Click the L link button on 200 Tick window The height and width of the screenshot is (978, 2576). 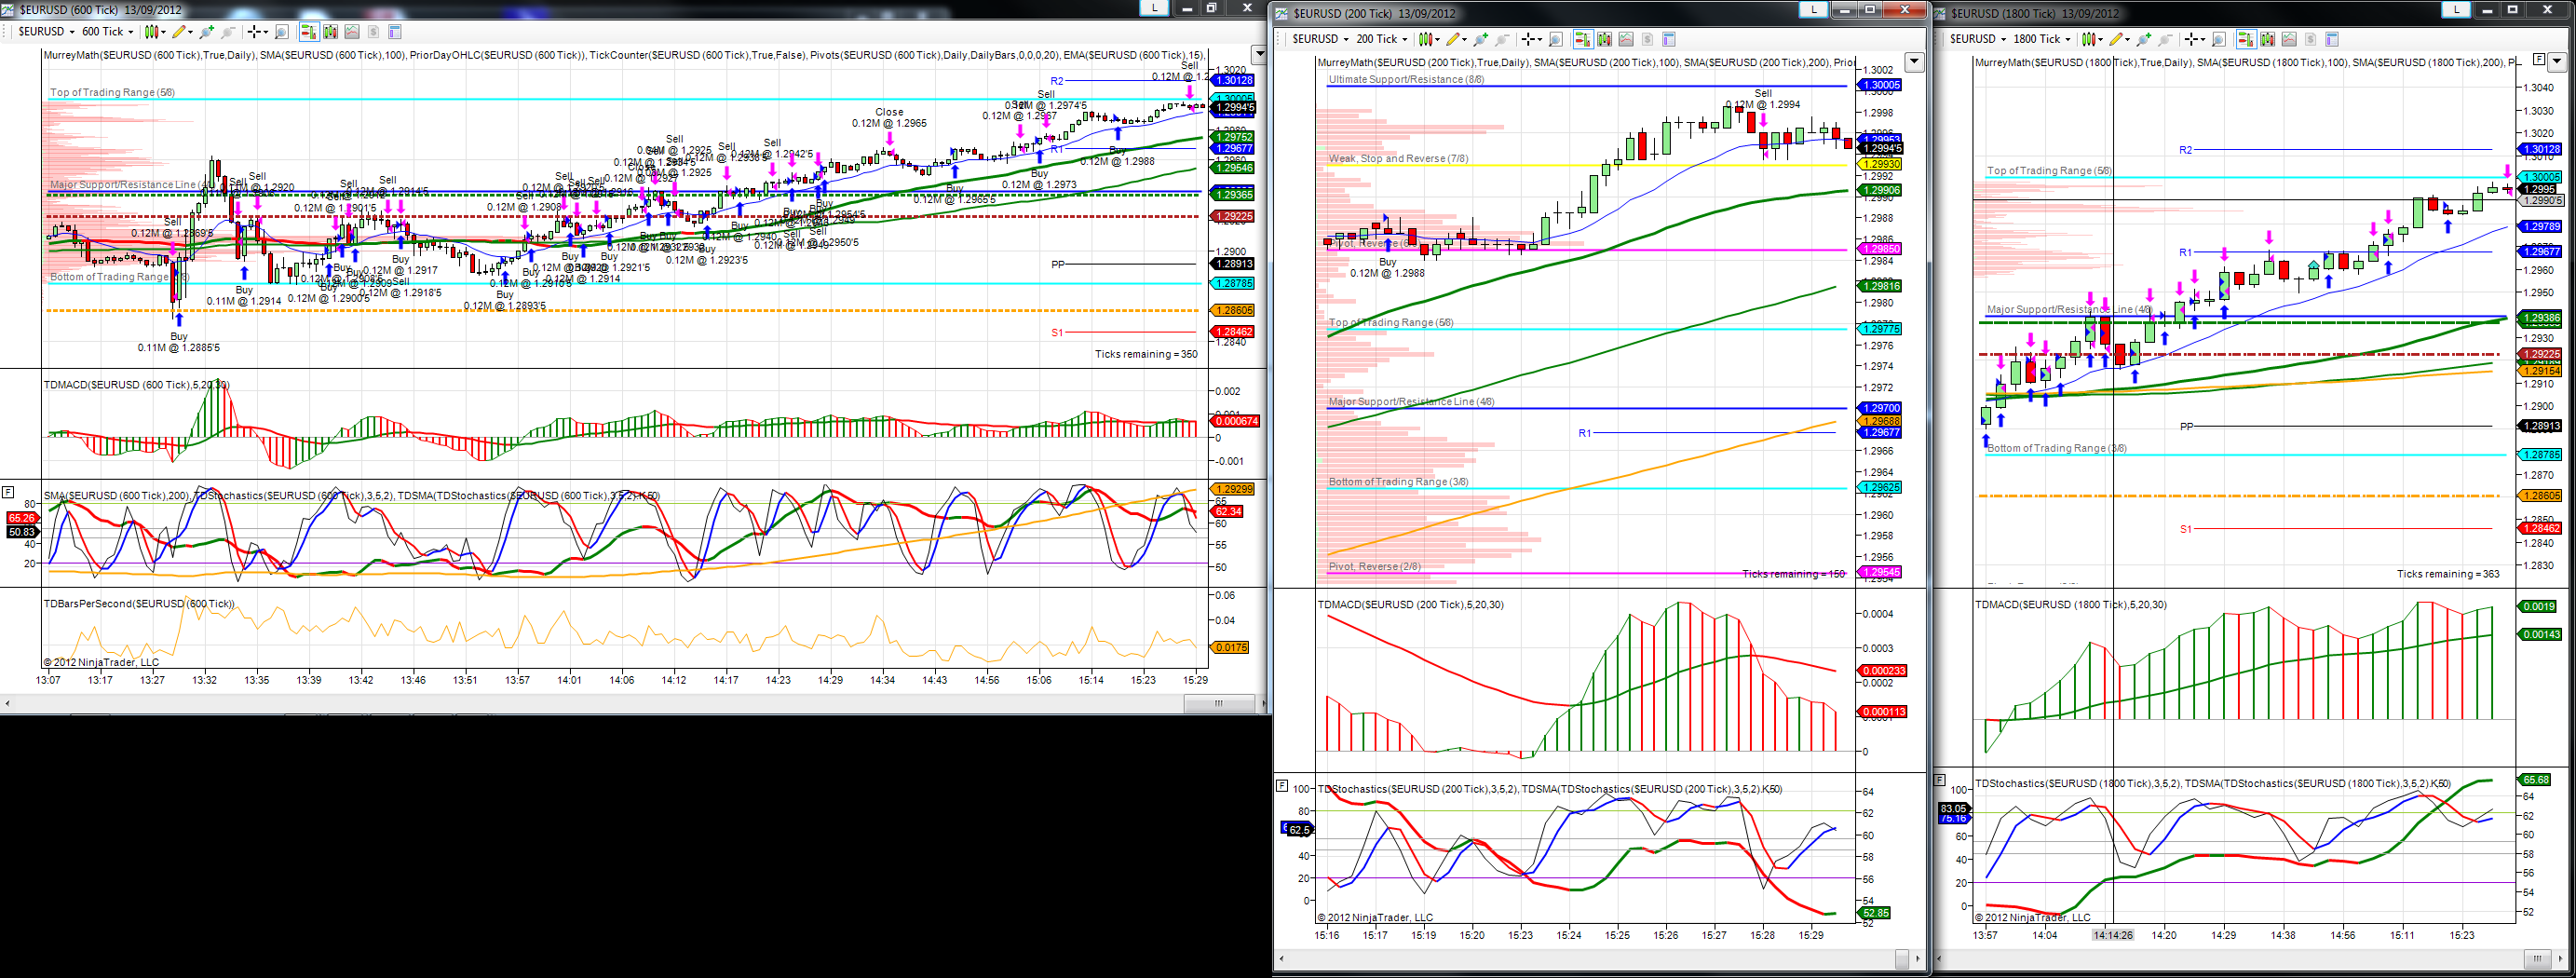point(1813,9)
